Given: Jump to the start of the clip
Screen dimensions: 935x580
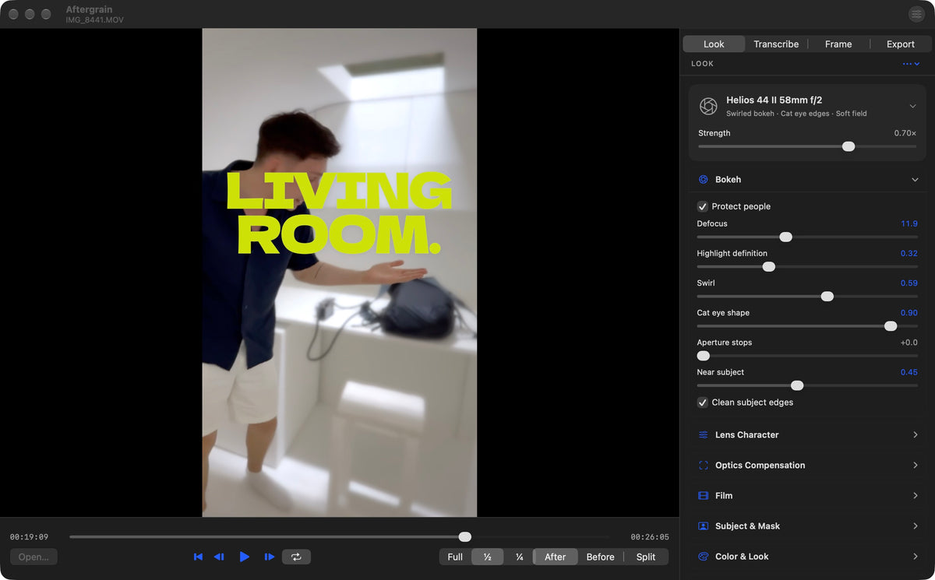Looking at the screenshot, I should pos(198,557).
